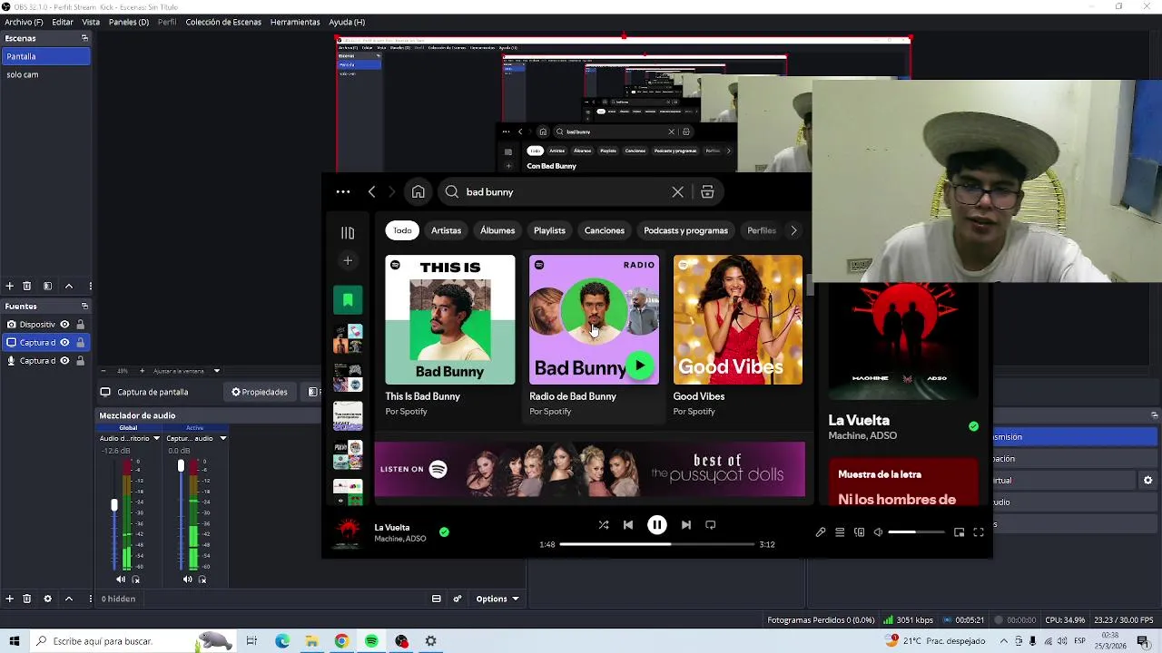Open the Spotify mini player
1162x653 pixels.
pyautogui.click(x=959, y=532)
